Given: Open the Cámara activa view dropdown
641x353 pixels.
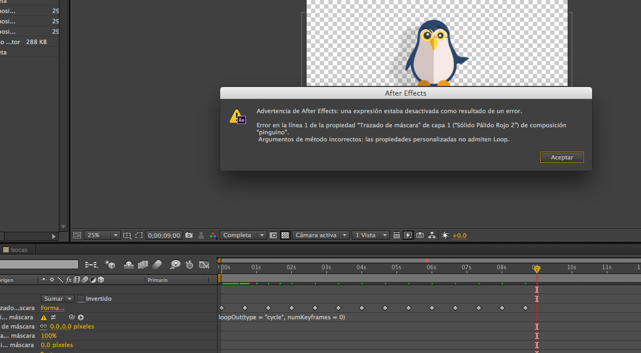Looking at the screenshot, I should point(320,235).
